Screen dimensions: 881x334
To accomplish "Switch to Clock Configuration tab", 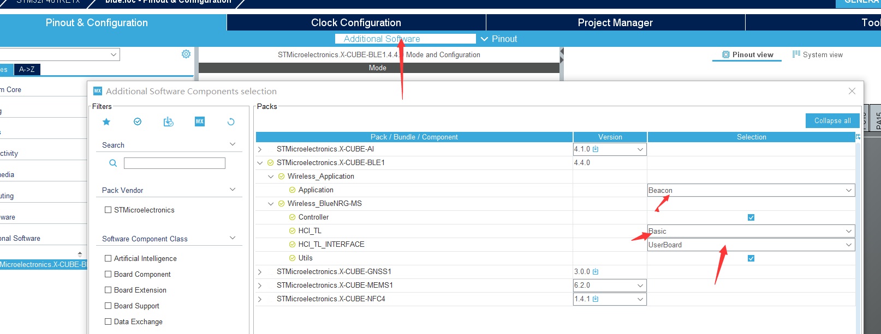I will (x=356, y=22).
